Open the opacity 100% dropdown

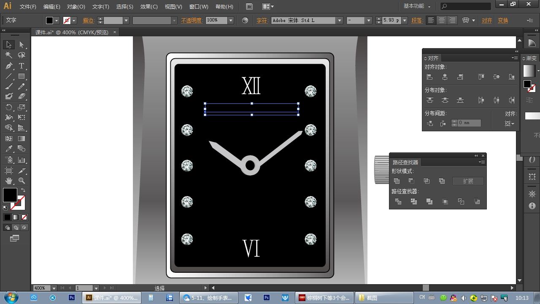[x=231, y=20]
